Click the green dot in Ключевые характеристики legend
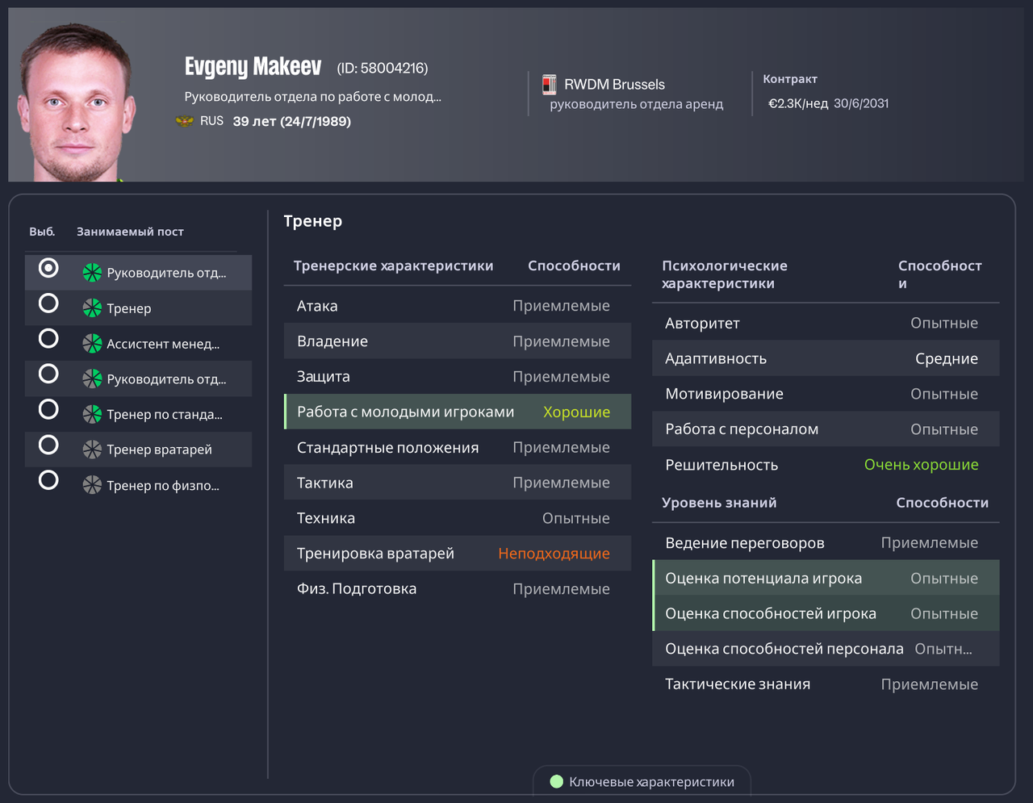The image size is (1033, 803). (x=557, y=781)
